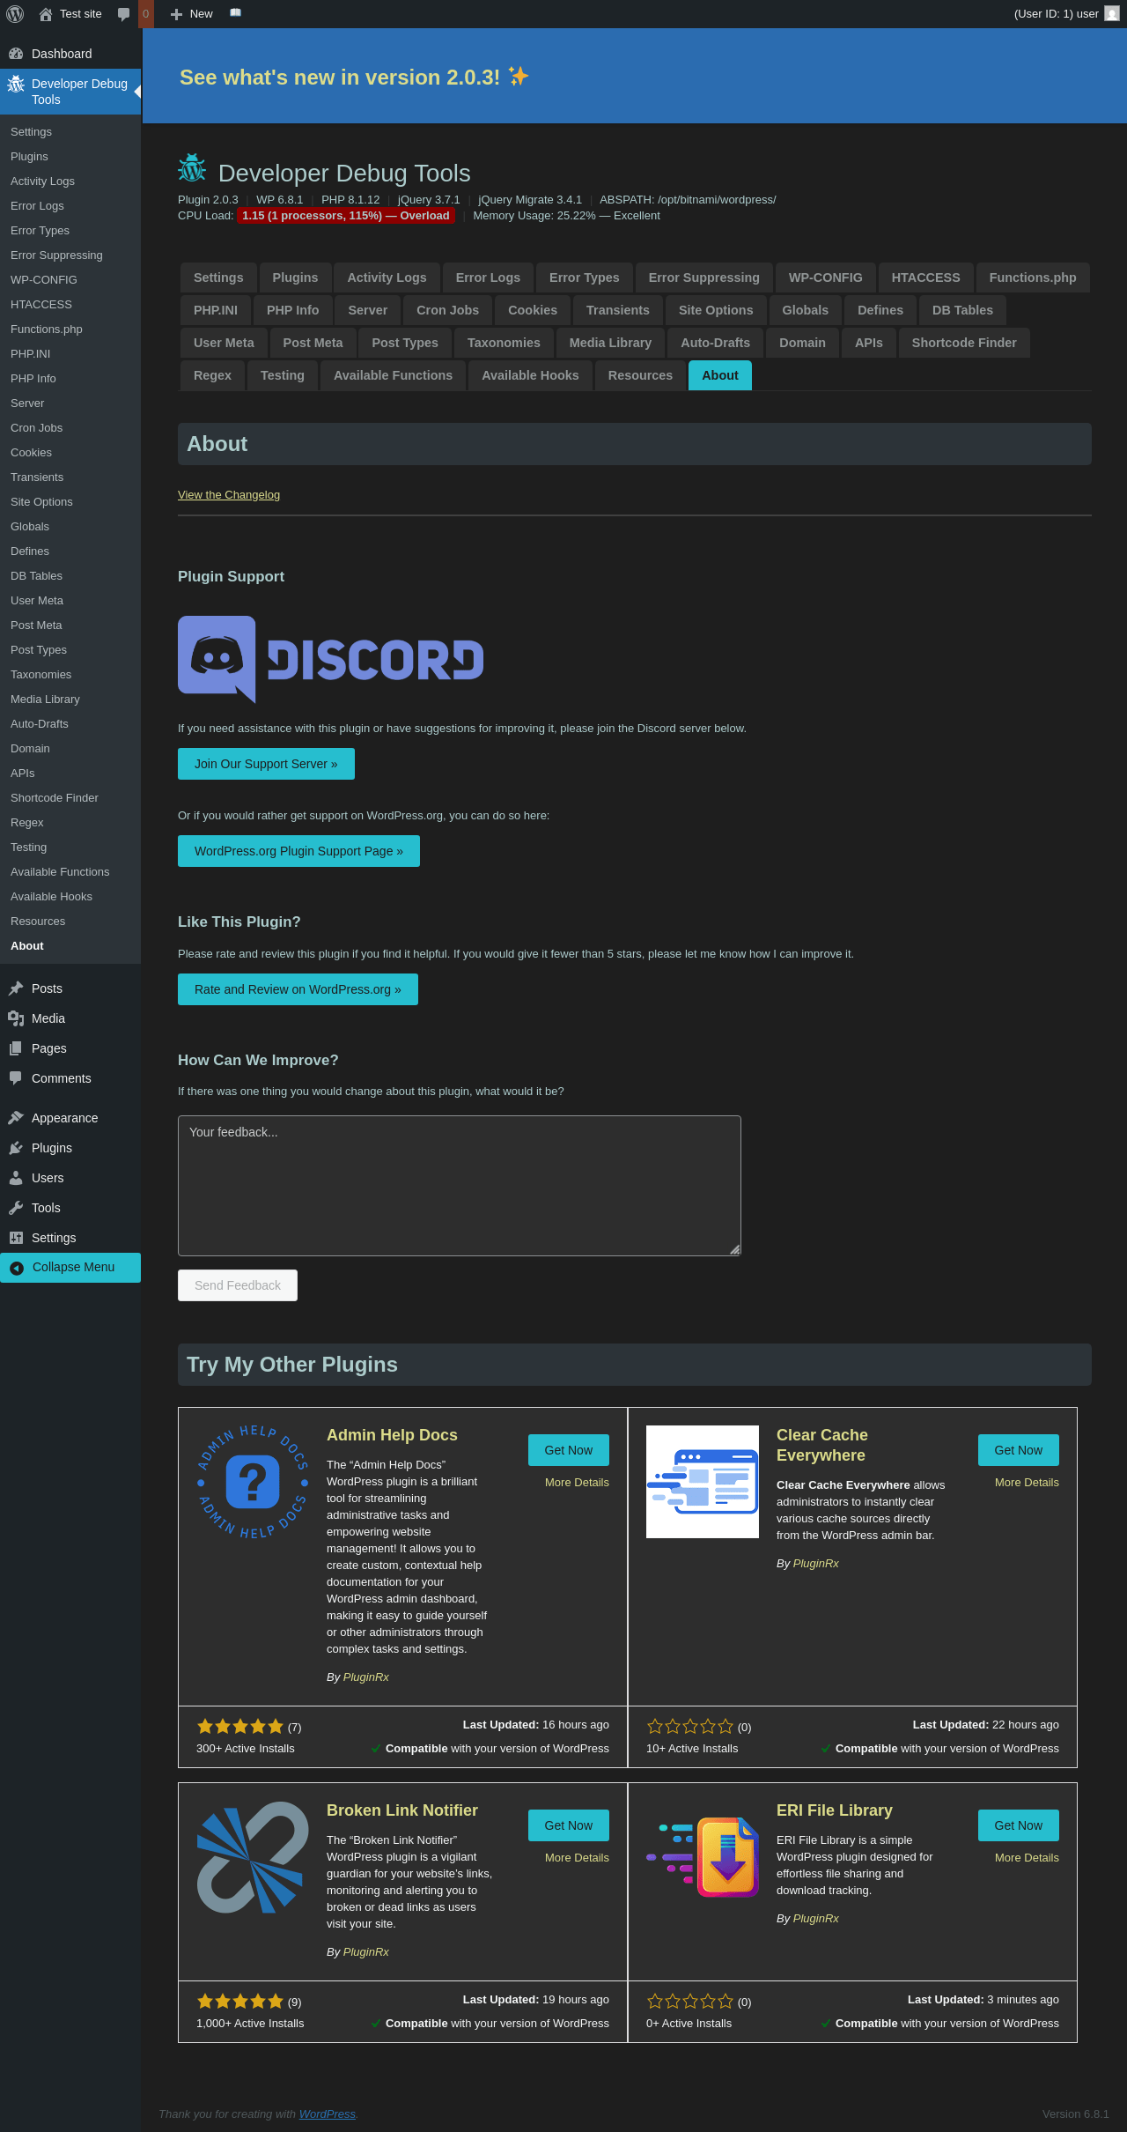The height and width of the screenshot is (2132, 1127).
Task: Click the five-star rating of Admin Help Docs
Action: click(240, 1727)
